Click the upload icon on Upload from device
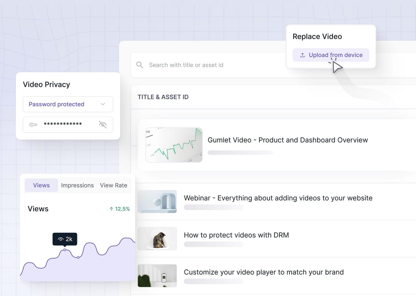Viewport: 416px width, 296px height. click(x=302, y=55)
